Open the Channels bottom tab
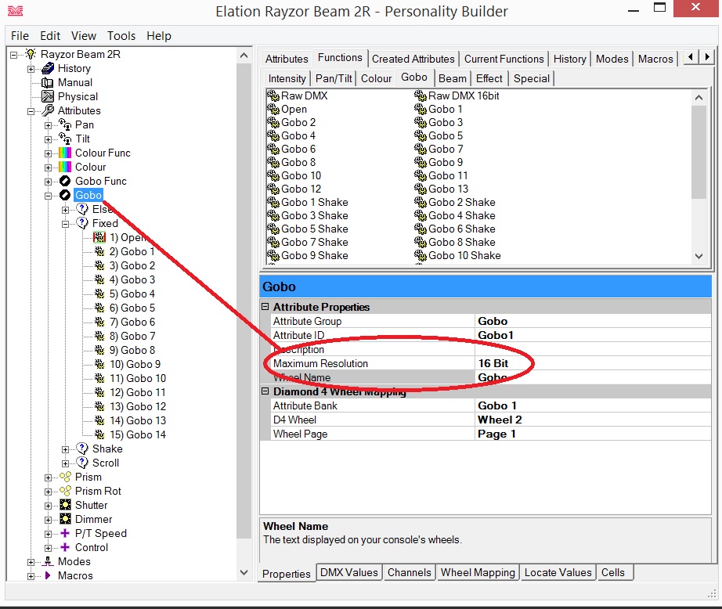The image size is (722, 609). pyautogui.click(x=410, y=573)
